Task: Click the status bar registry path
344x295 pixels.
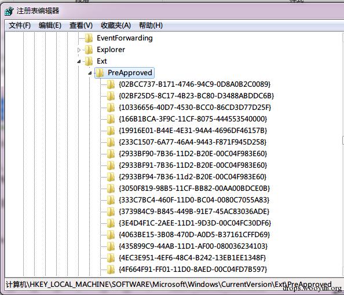Action: (169, 285)
